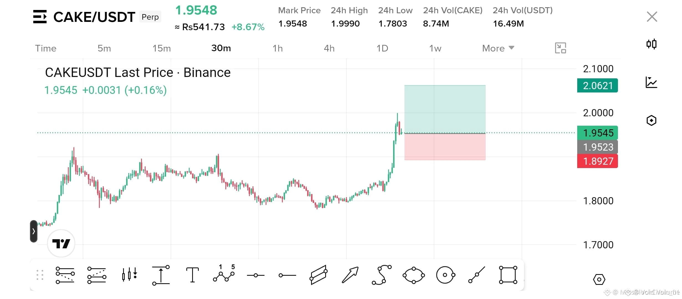Select the Fib retracement drawing tool
682x299 pixels.
click(x=65, y=275)
